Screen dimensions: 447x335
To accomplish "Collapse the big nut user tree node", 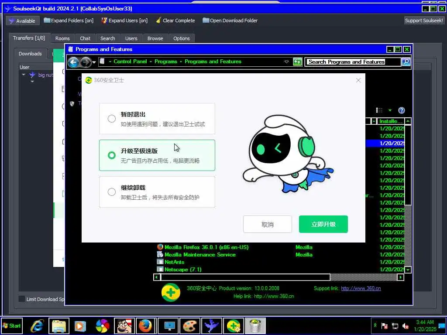I will [24, 75].
